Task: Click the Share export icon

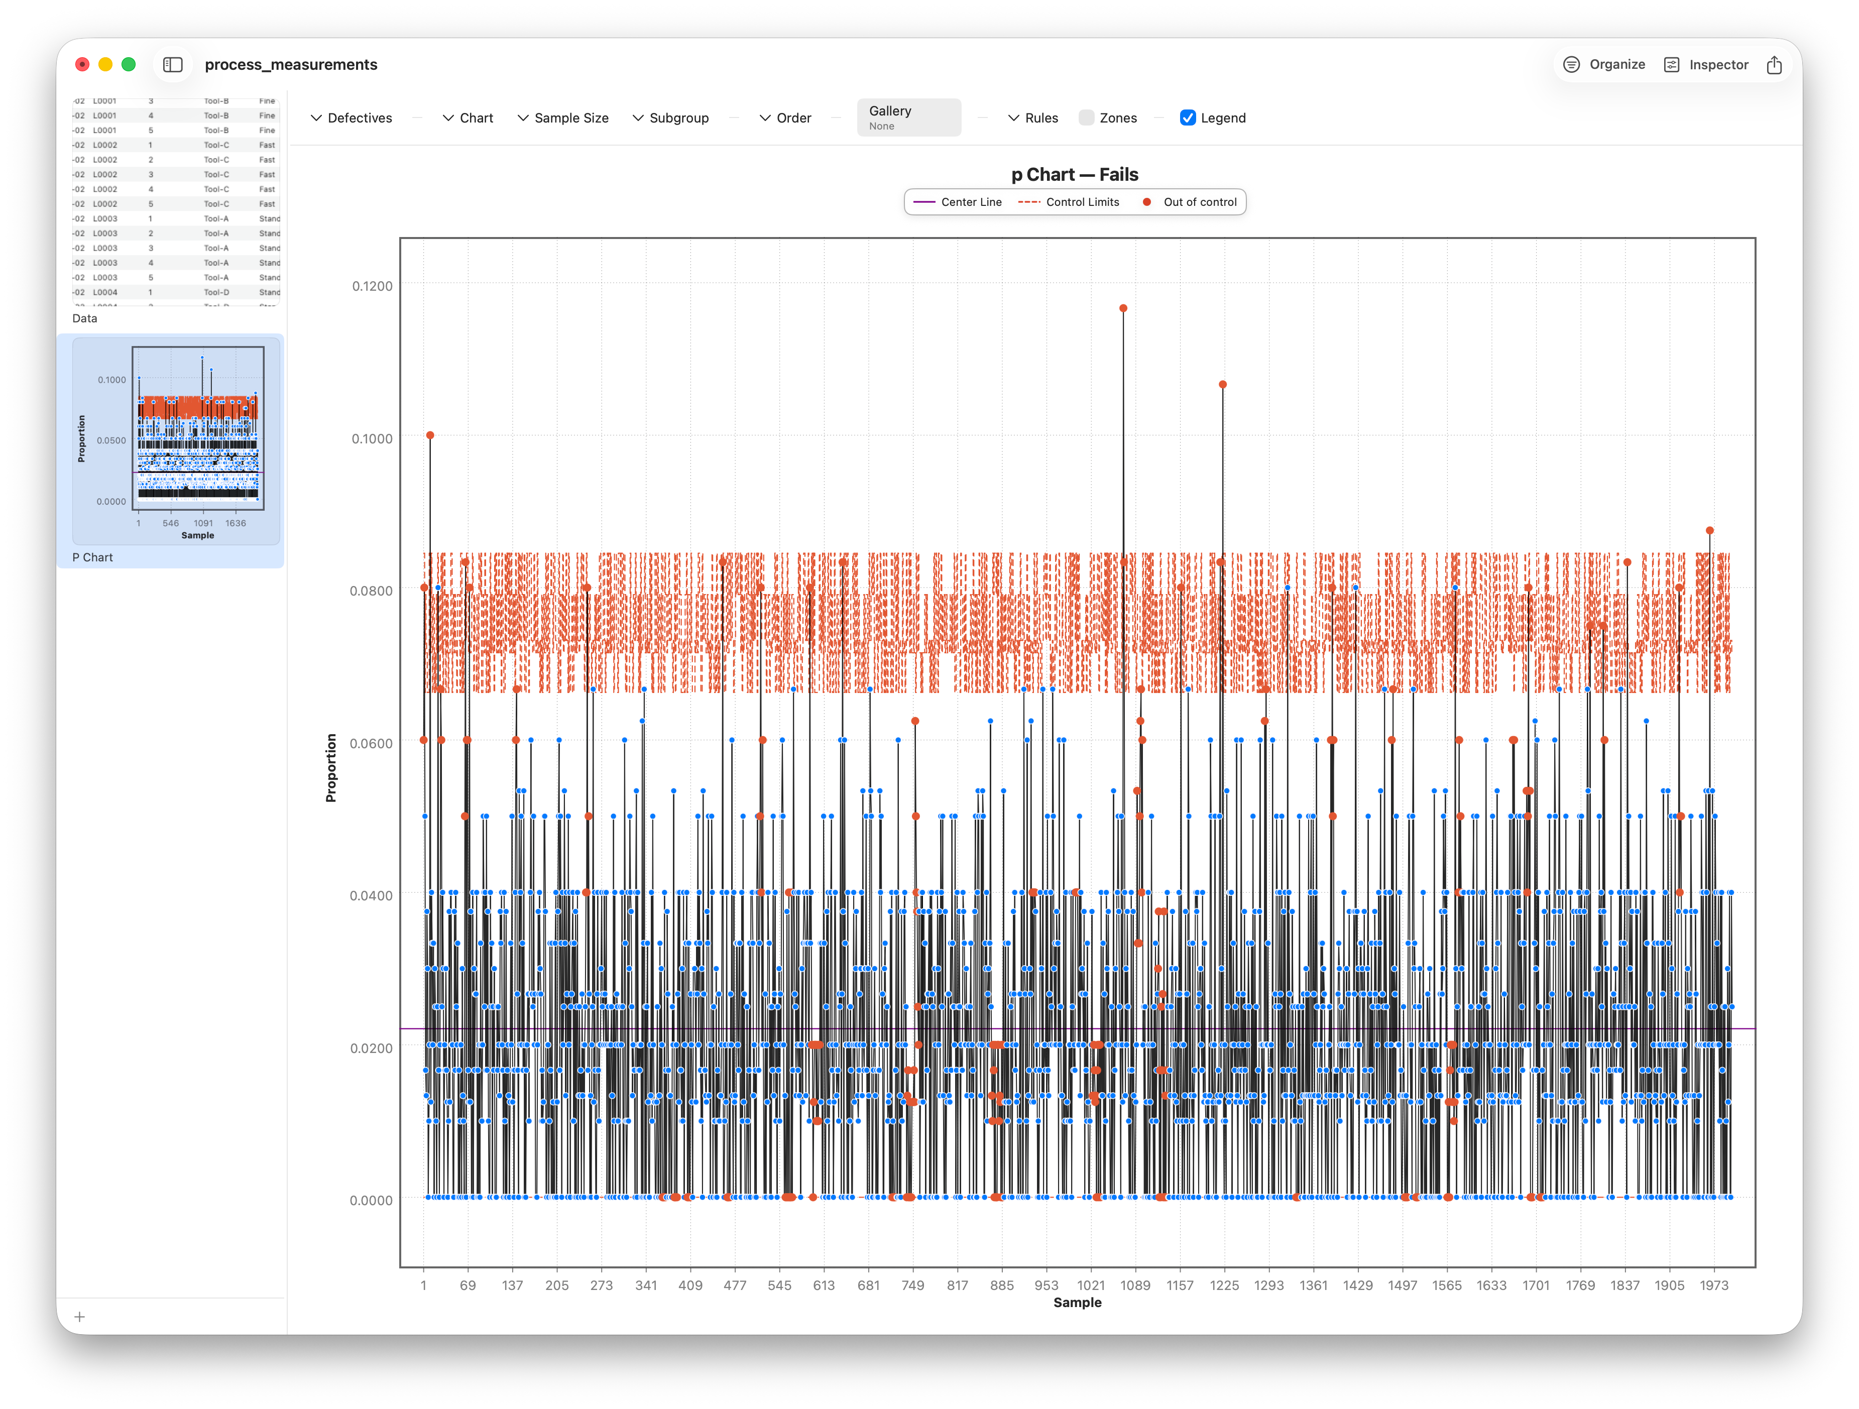Action: coord(1774,65)
